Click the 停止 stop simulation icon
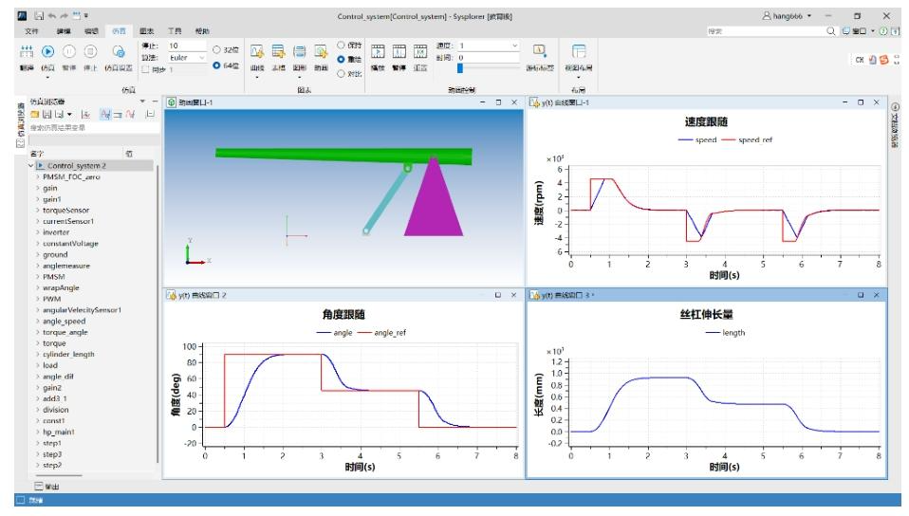909x516 pixels. (x=90, y=52)
